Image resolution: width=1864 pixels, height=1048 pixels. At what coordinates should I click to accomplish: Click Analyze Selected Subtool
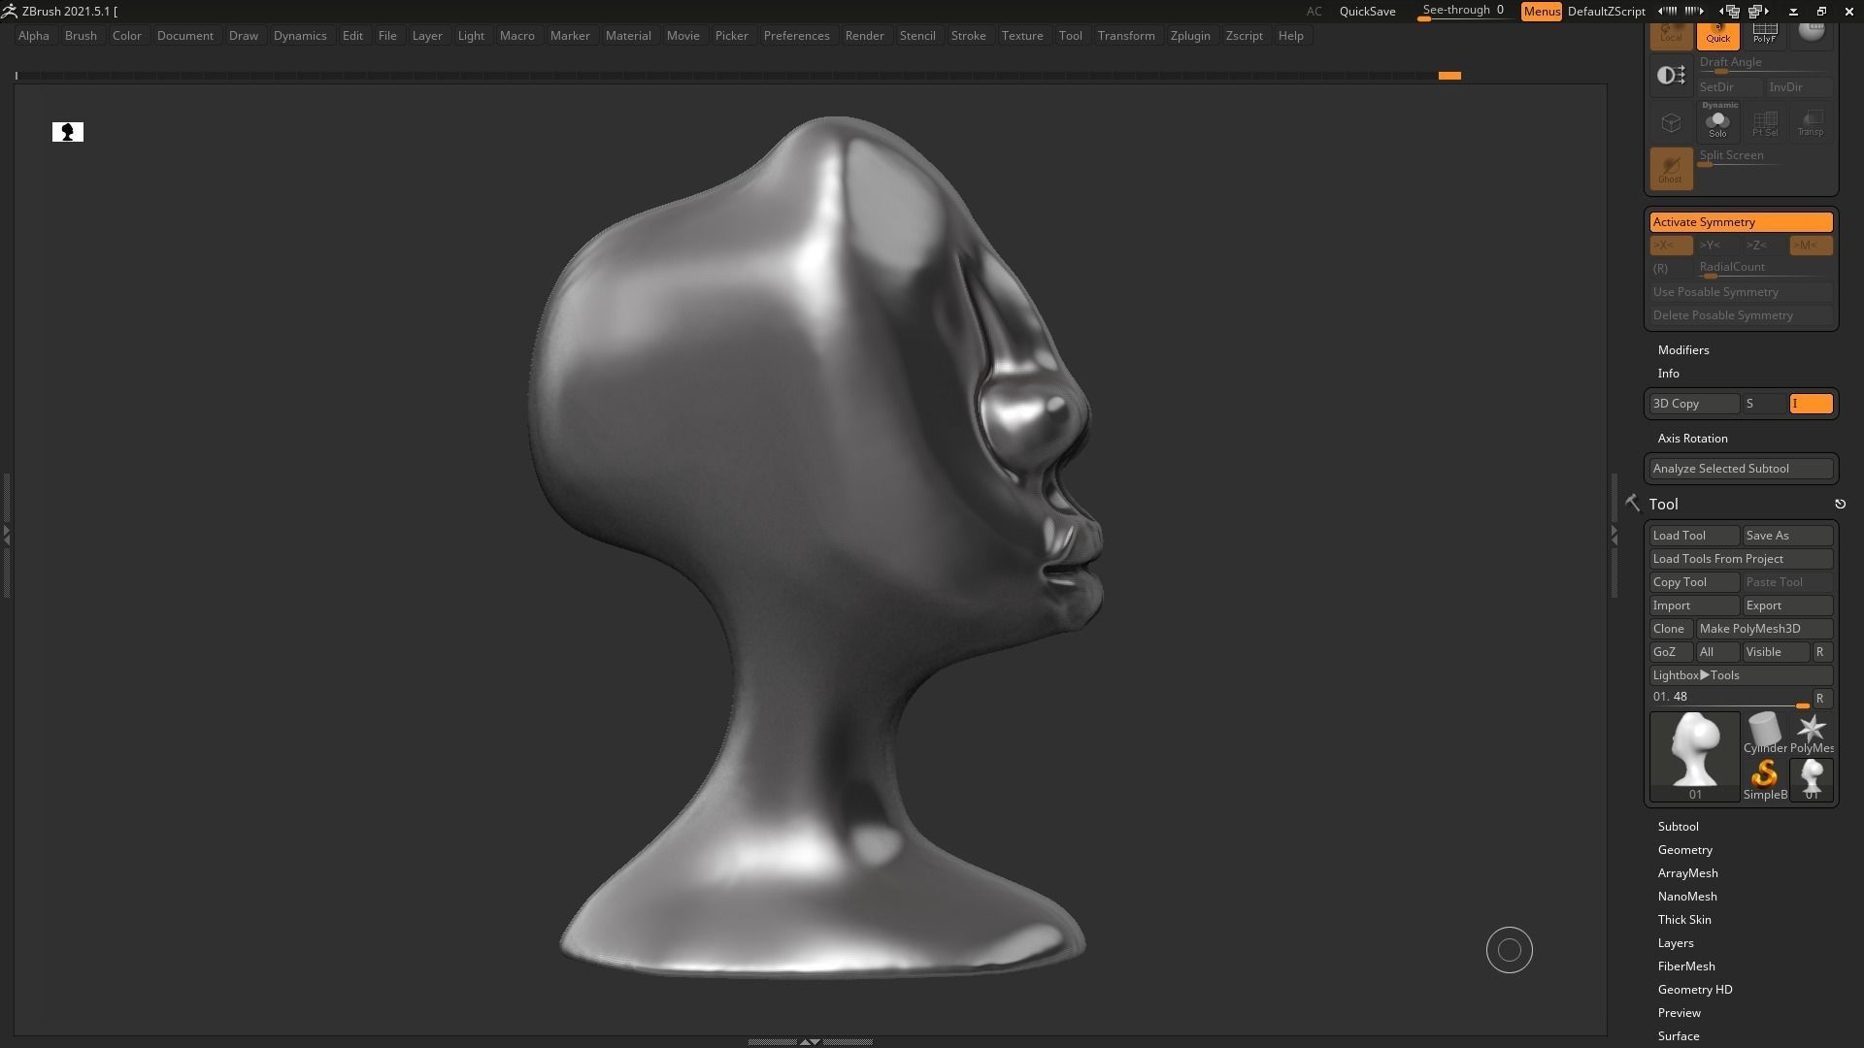1742,469
